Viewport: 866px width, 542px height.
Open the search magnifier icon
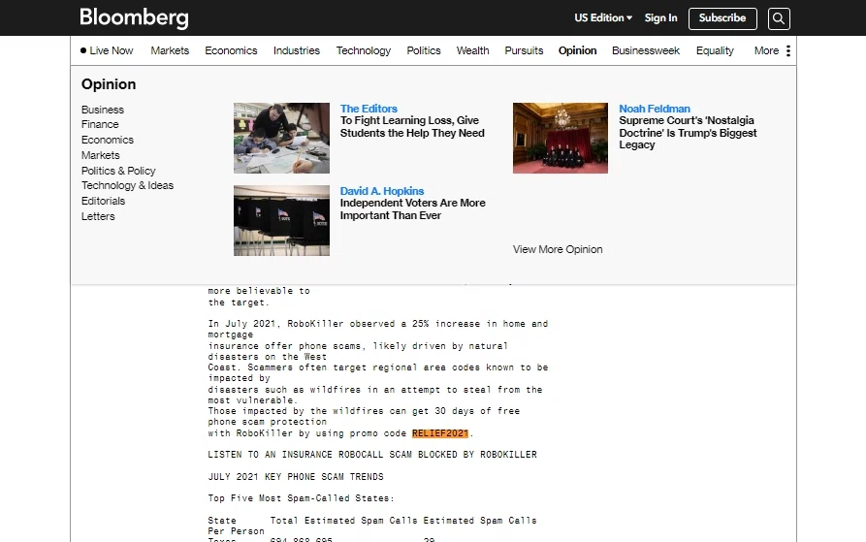coord(779,18)
